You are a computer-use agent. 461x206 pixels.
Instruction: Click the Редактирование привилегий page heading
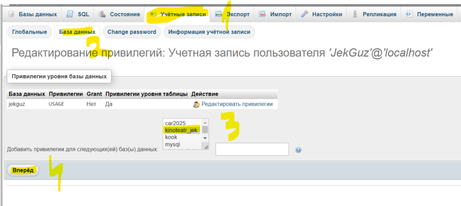222,53
